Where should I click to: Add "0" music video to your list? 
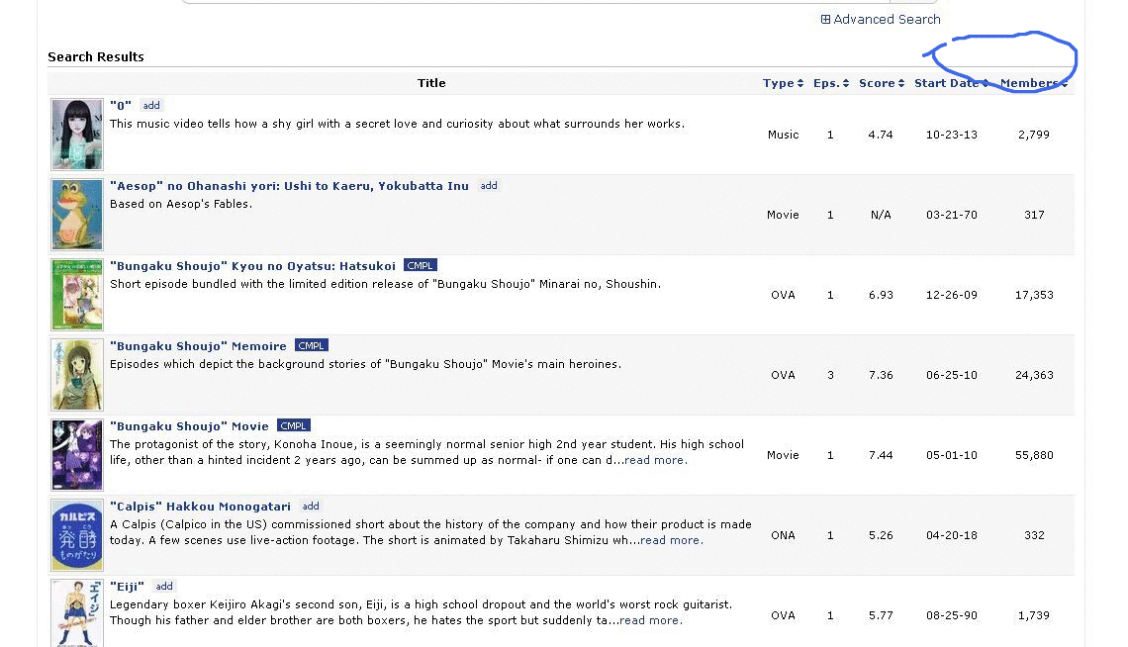click(x=150, y=105)
